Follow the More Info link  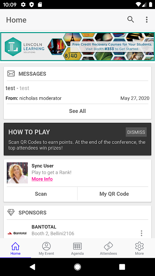(42, 179)
